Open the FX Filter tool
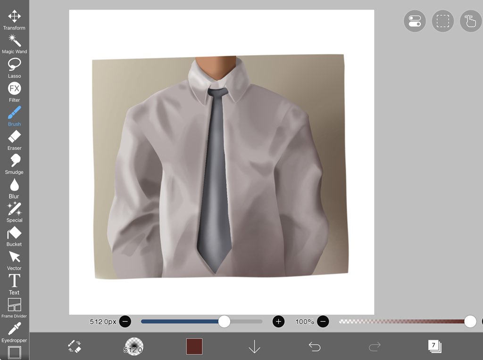483x360 pixels. (x=14, y=92)
